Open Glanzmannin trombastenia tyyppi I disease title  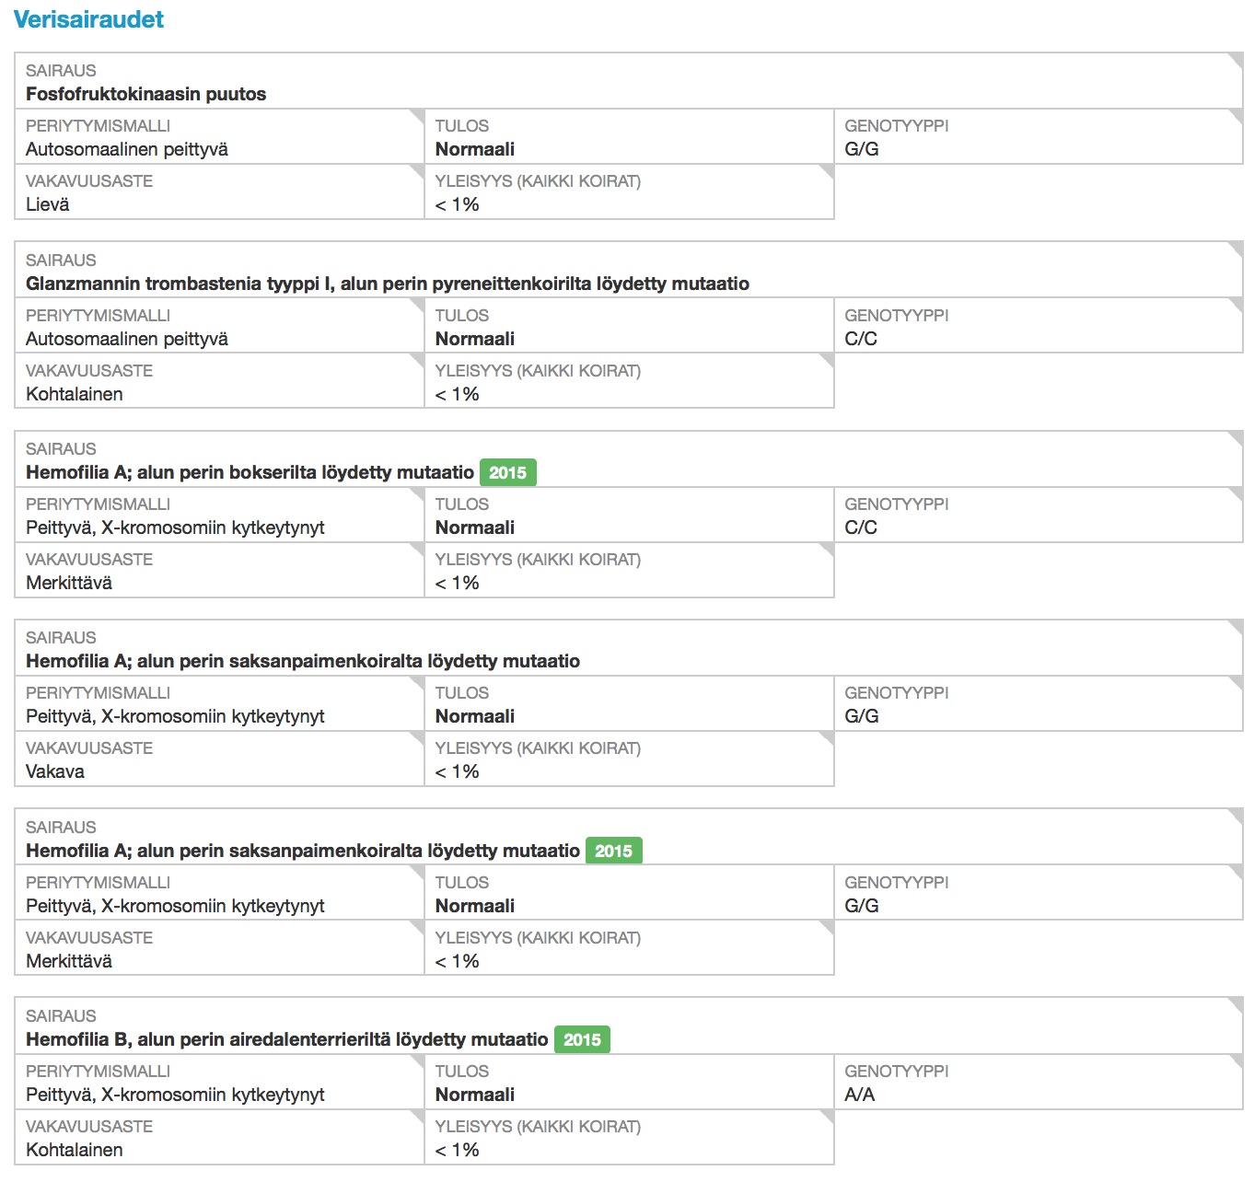click(x=387, y=284)
